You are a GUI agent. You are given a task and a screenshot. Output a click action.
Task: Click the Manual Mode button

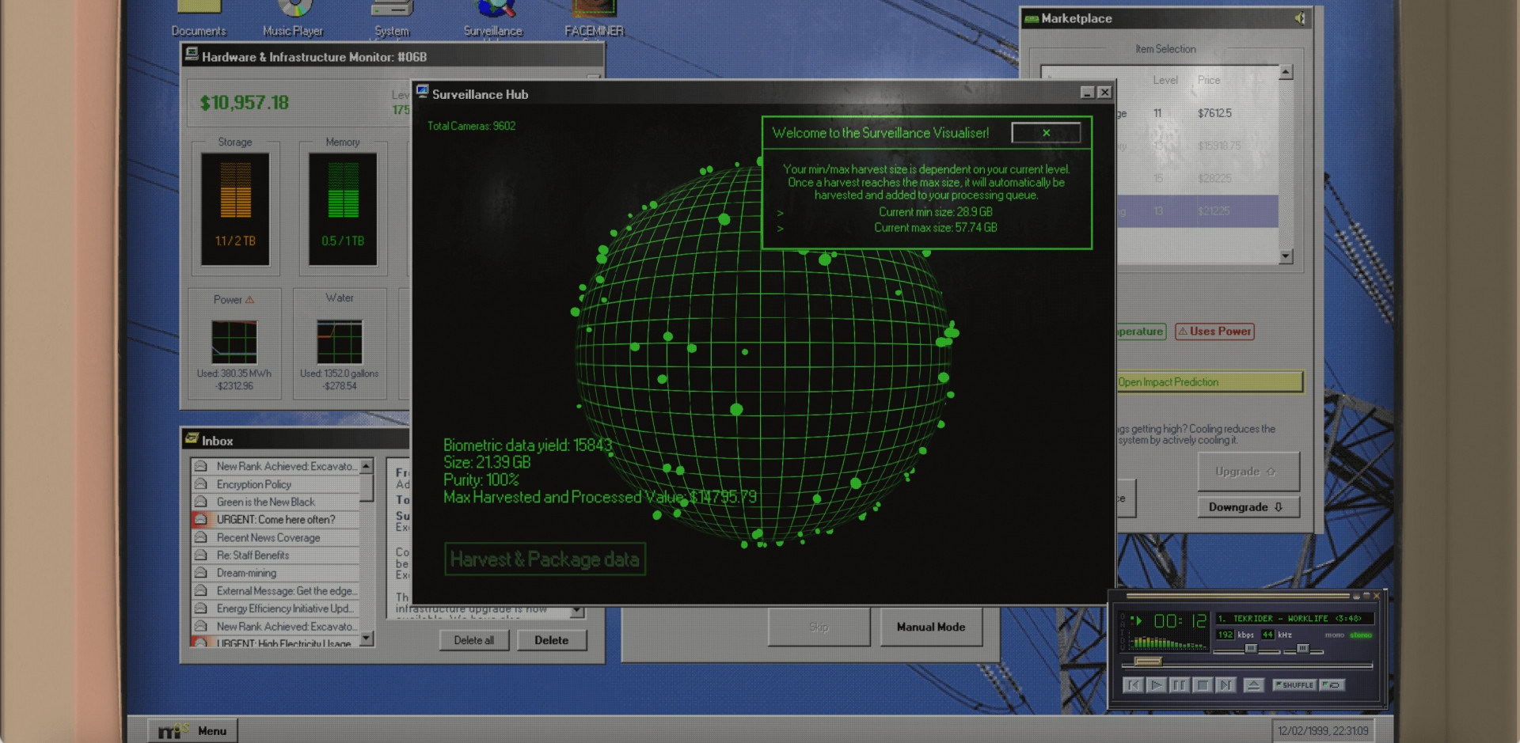[x=930, y=627]
